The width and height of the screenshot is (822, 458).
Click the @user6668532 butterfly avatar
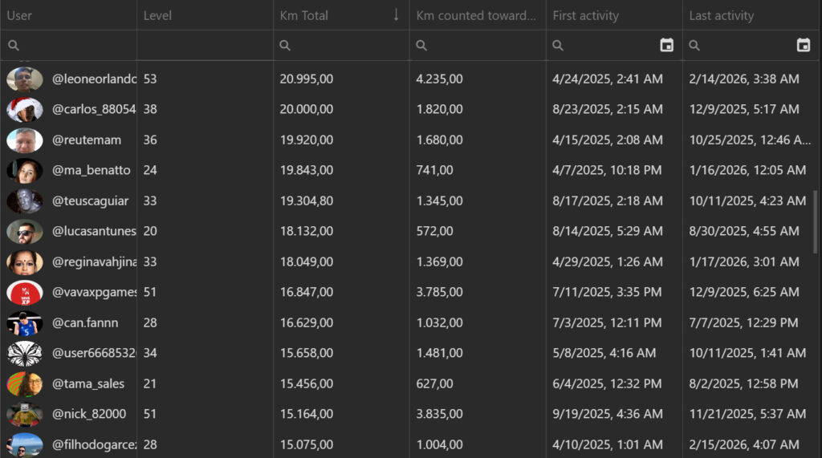point(24,353)
